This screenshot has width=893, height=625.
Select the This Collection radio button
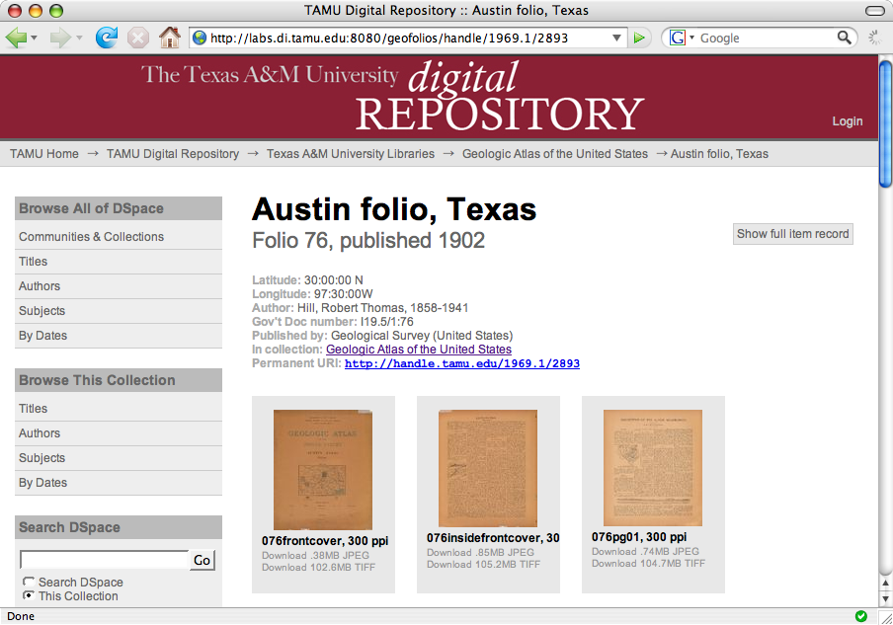point(29,595)
